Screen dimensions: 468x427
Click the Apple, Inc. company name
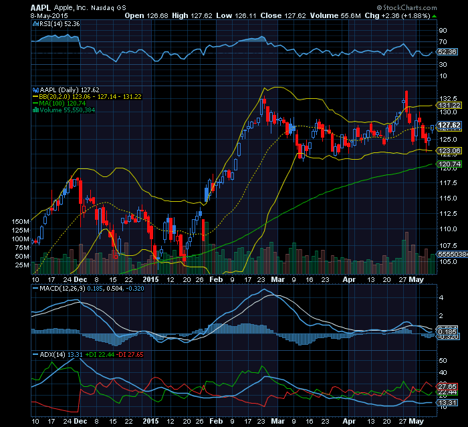71,8
